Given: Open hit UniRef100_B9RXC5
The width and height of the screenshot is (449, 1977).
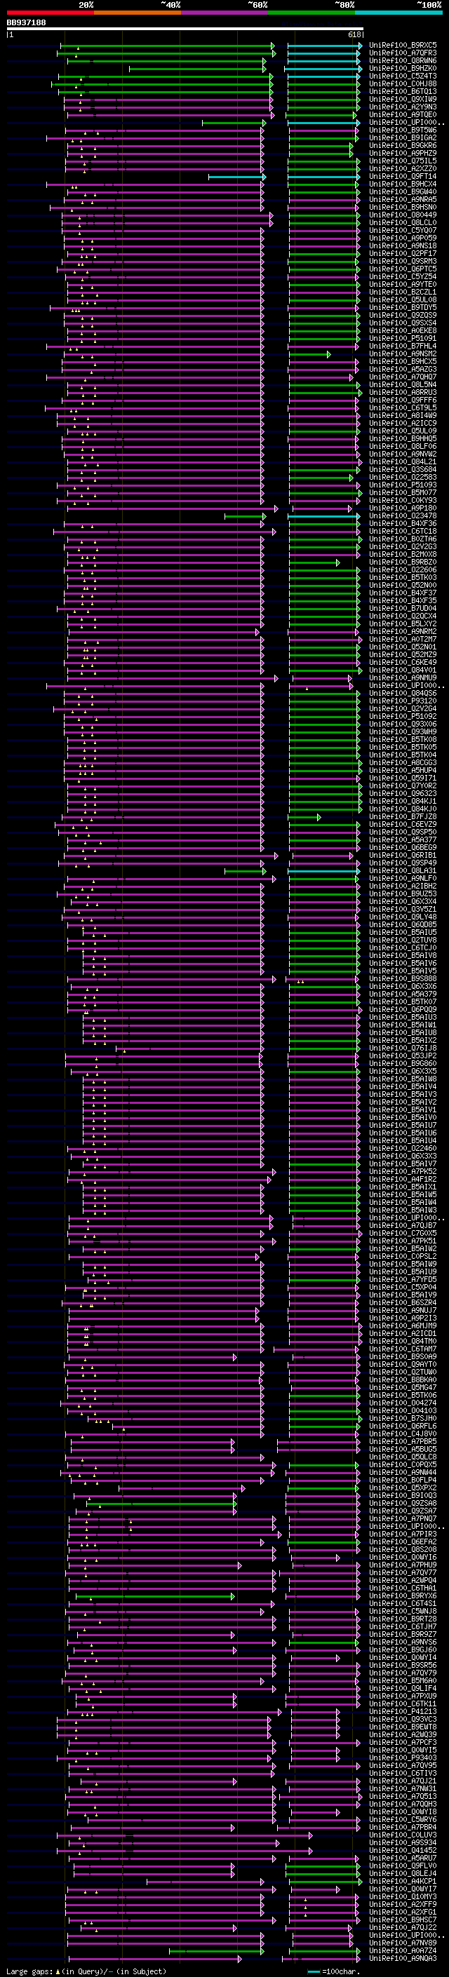Looking at the screenshot, I should [x=403, y=46].
